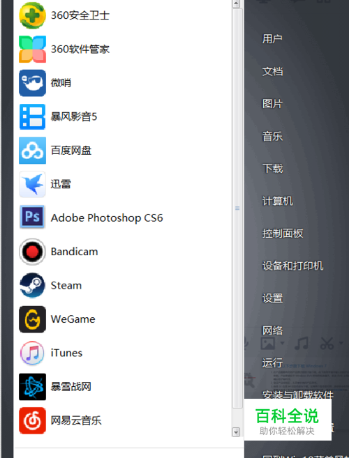Click the Bandicam text label
349x458 pixels.
click(74, 252)
